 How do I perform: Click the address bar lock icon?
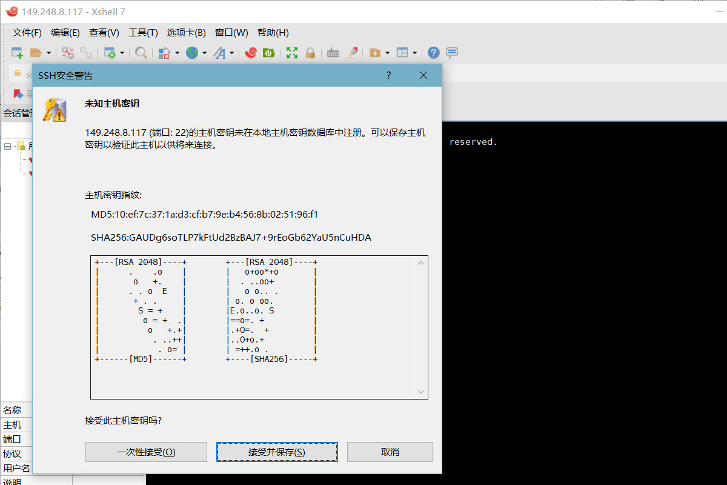(18, 73)
